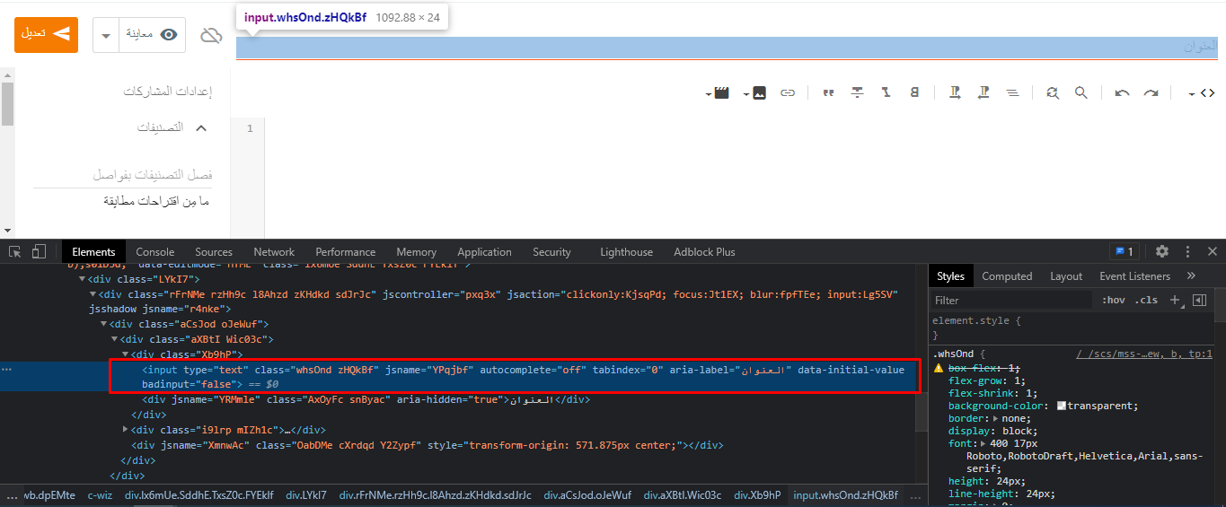
Task: Toggle the .cls element classes panel
Action: click(x=1147, y=300)
